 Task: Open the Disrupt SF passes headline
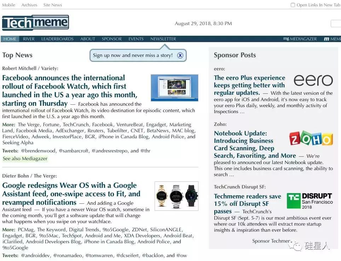pos(248,204)
